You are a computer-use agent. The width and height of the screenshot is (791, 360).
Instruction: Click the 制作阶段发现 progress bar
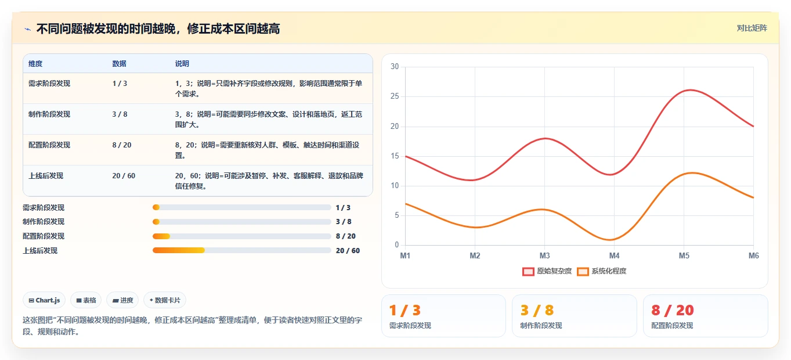[241, 222]
